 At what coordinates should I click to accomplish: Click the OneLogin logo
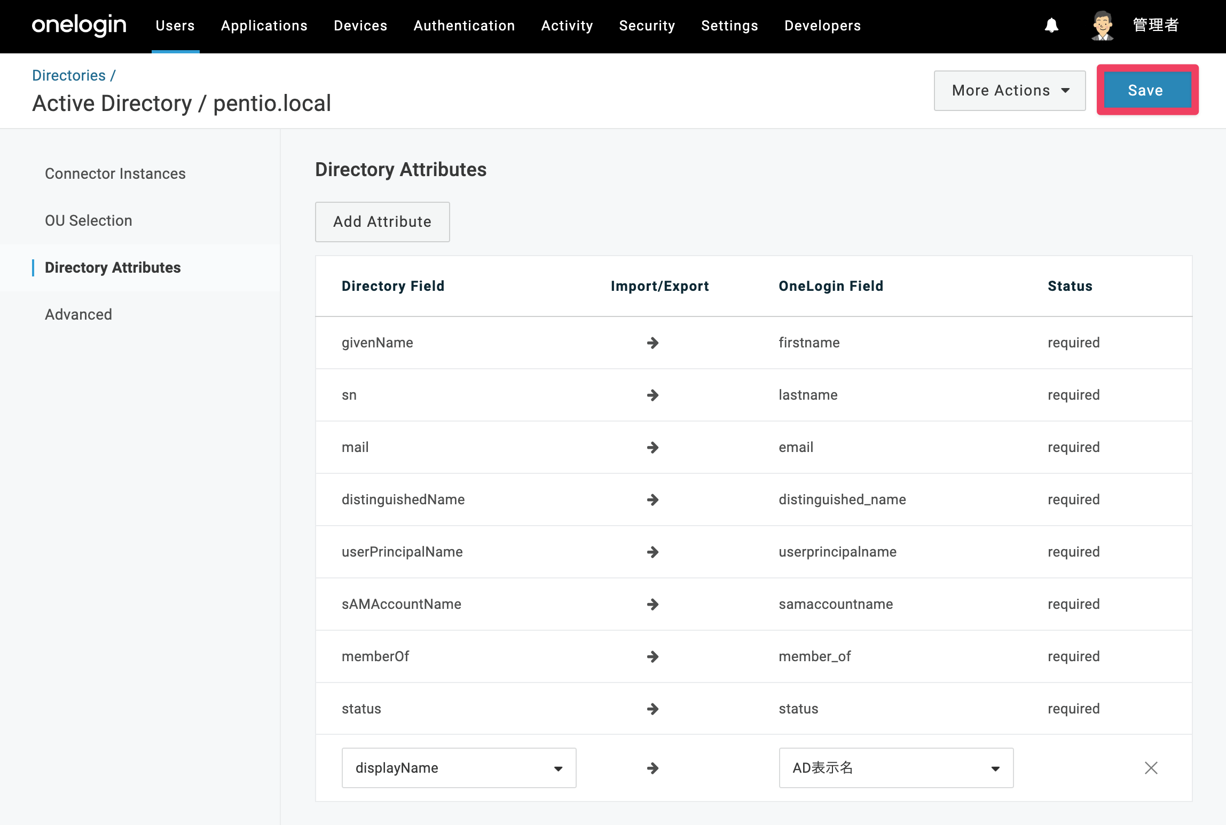coord(79,25)
